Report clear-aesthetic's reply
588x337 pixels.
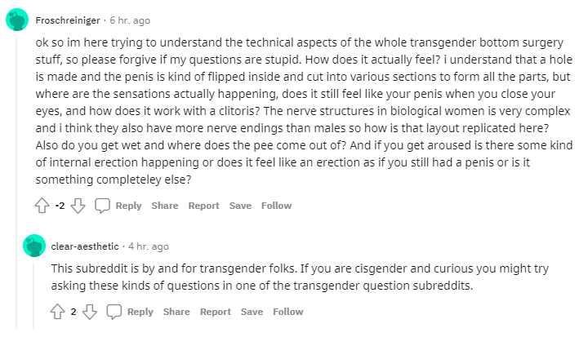pyautogui.click(x=216, y=312)
